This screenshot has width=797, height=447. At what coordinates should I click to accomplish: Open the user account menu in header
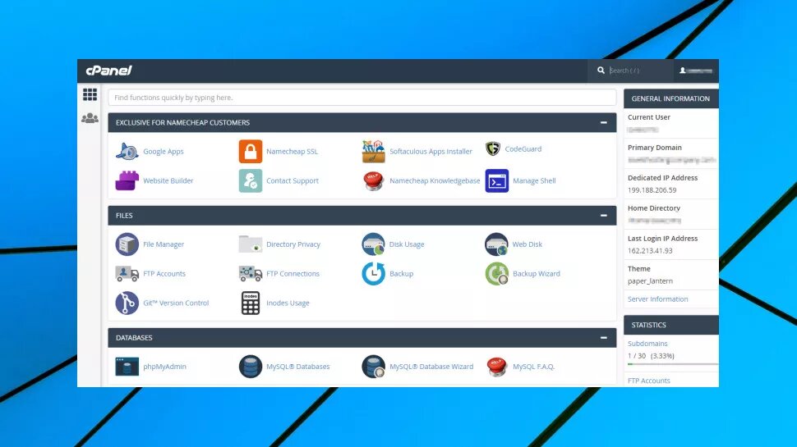coord(696,71)
